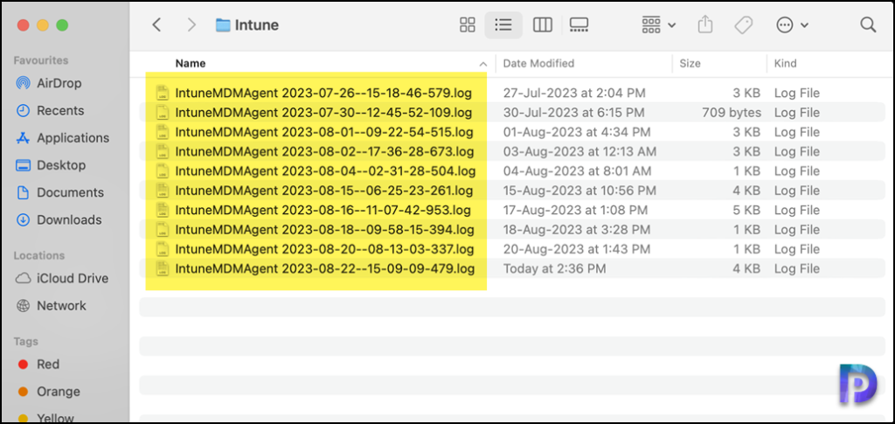
Task: Select the Orange tag
Action: point(49,392)
